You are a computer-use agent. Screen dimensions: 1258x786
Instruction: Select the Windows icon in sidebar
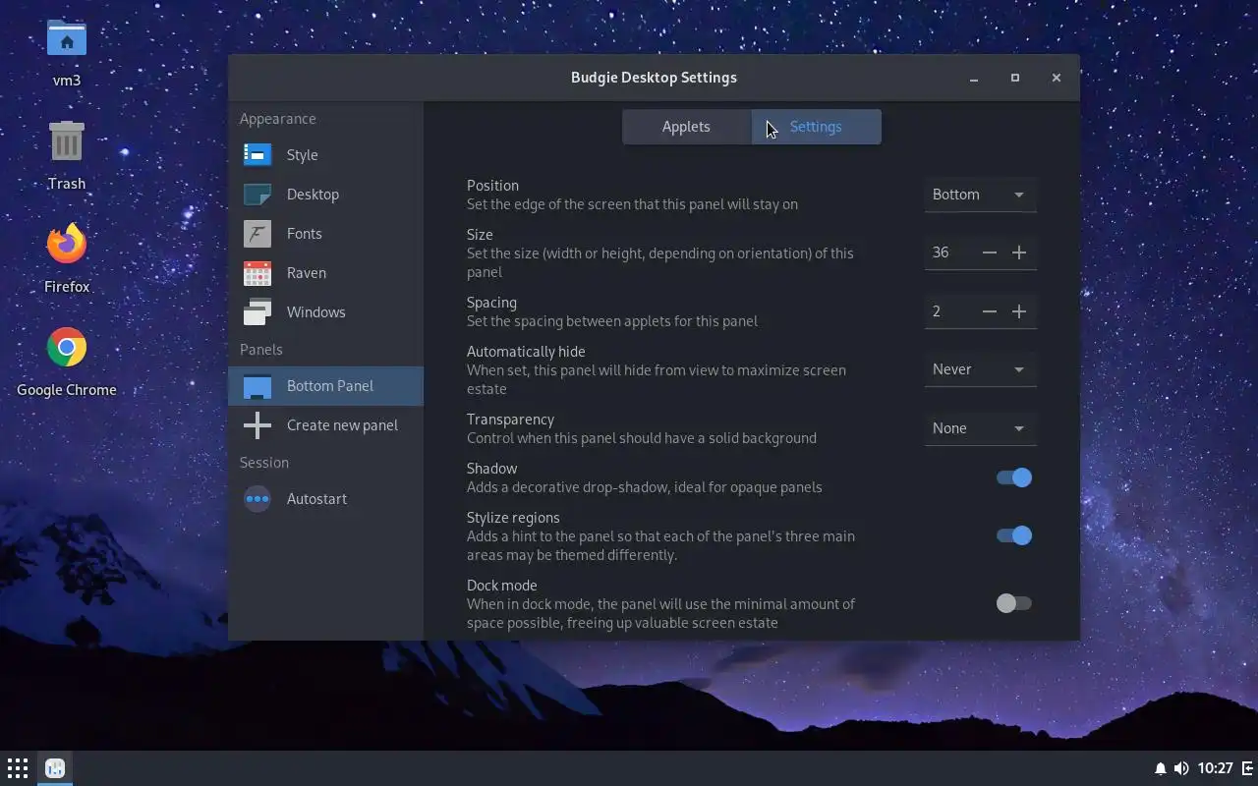[x=257, y=312]
